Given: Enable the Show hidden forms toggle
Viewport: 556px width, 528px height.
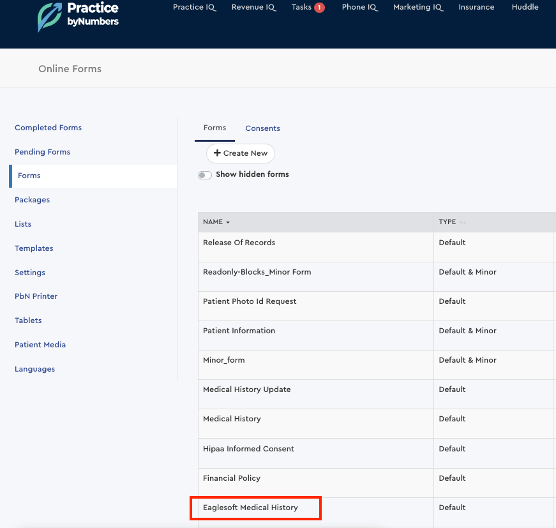Looking at the screenshot, I should [x=205, y=174].
